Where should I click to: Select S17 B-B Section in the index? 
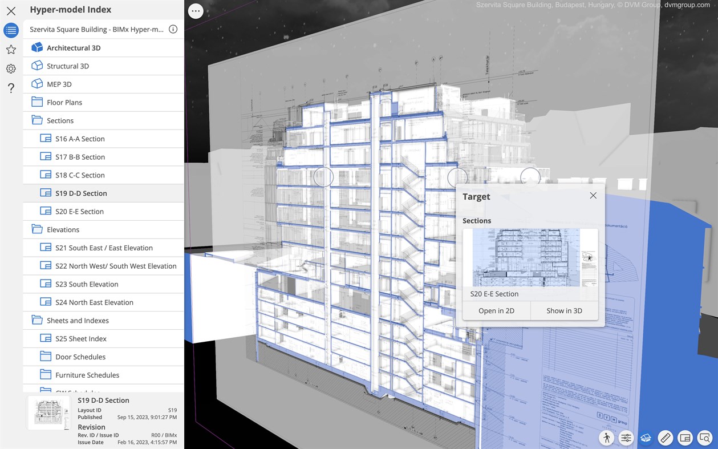(x=80, y=156)
